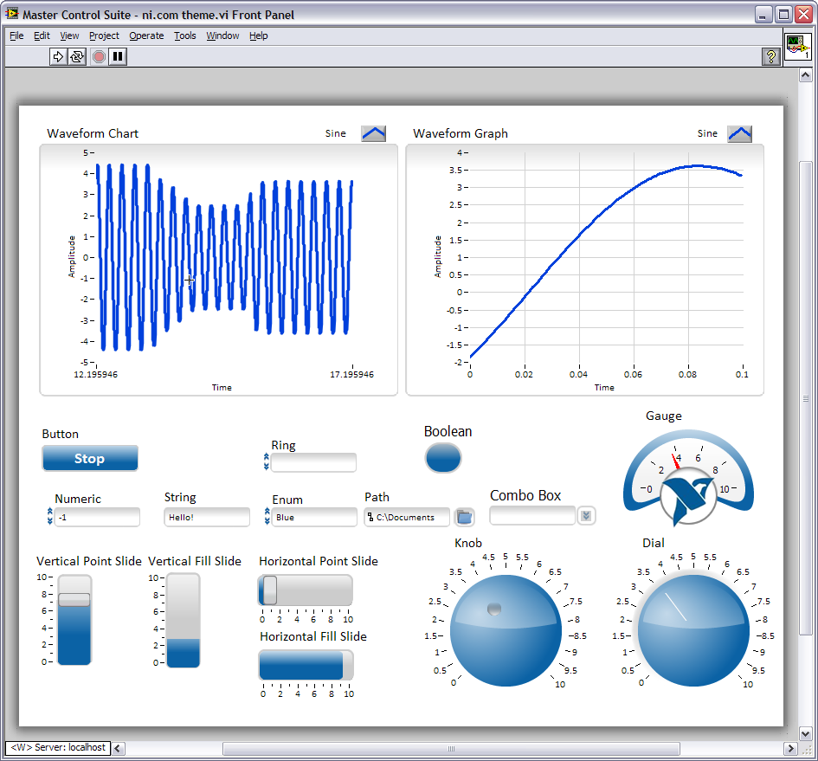Screen dimensions: 818x761
Task: Toggle the round Boolean indicator button
Action: pyautogui.click(x=443, y=458)
